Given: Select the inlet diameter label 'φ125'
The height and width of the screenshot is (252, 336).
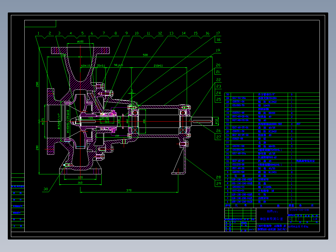Looking at the screenshot, I should tap(43, 121).
